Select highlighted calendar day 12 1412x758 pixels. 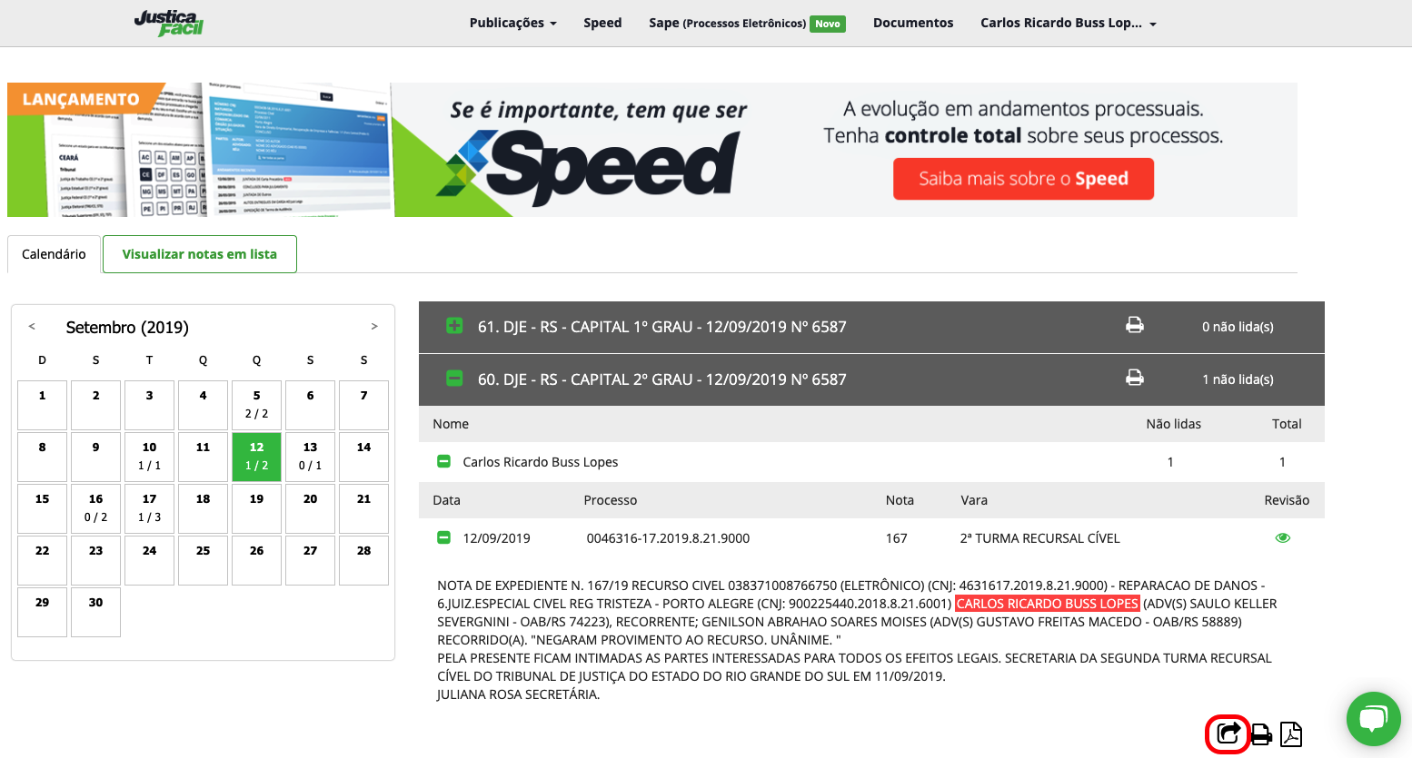click(x=257, y=457)
